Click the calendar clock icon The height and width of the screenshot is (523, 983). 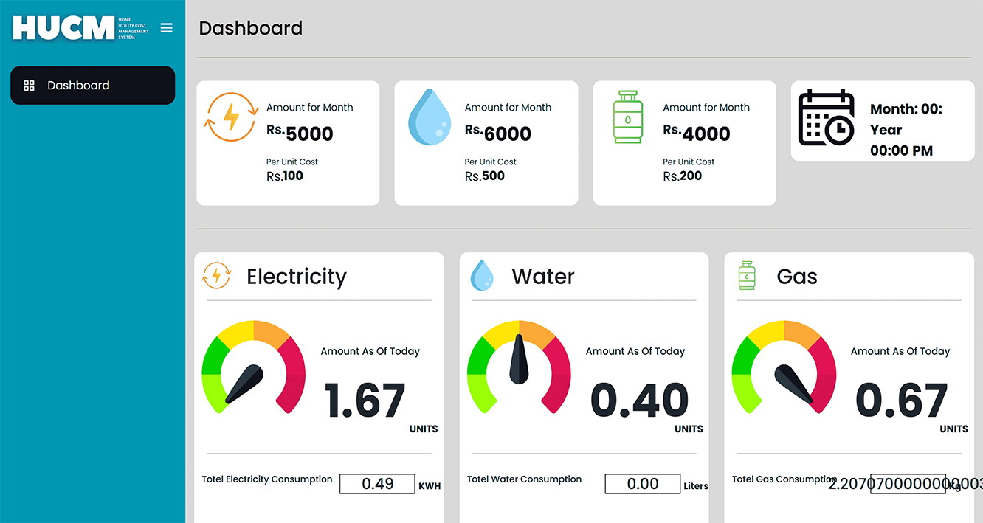(x=826, y=118)
